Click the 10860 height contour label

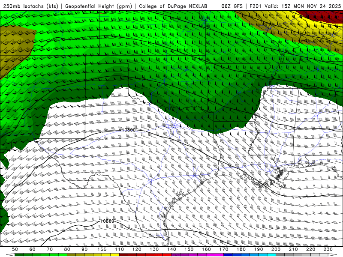pyautogui.click(x=107, y=221)
